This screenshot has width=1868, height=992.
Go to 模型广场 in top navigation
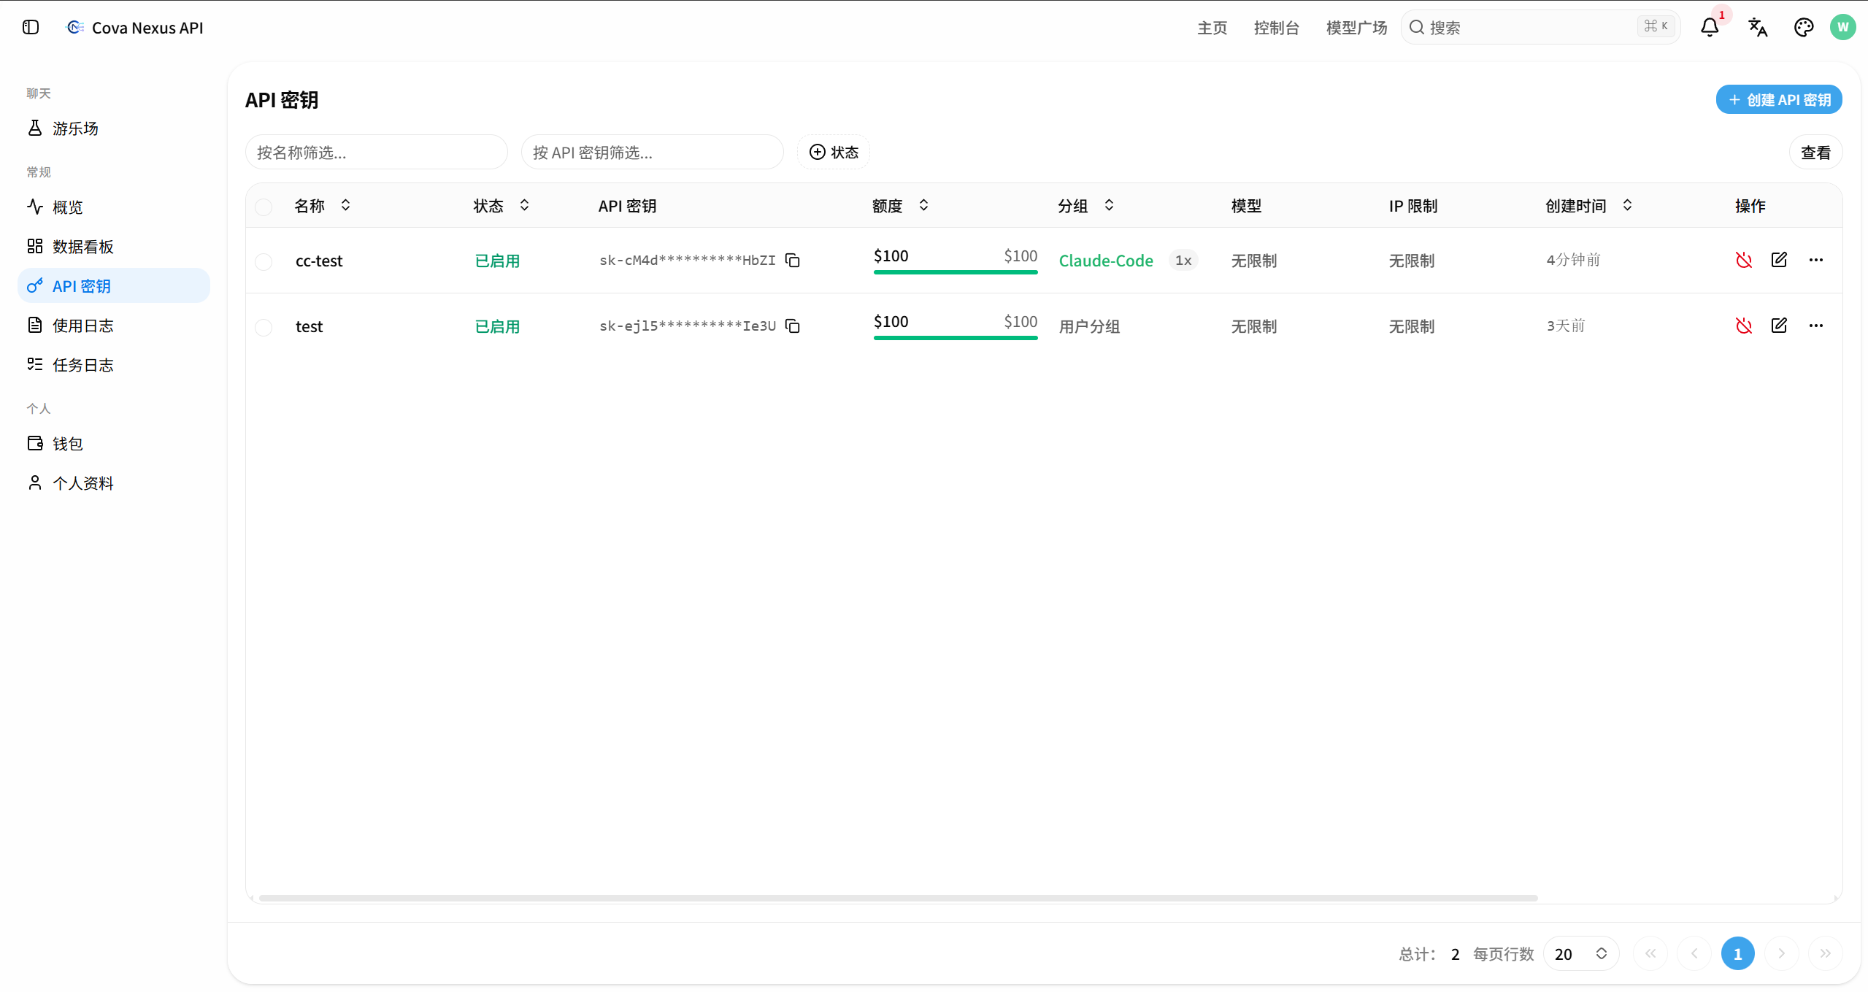click(x=1357, y=28)
